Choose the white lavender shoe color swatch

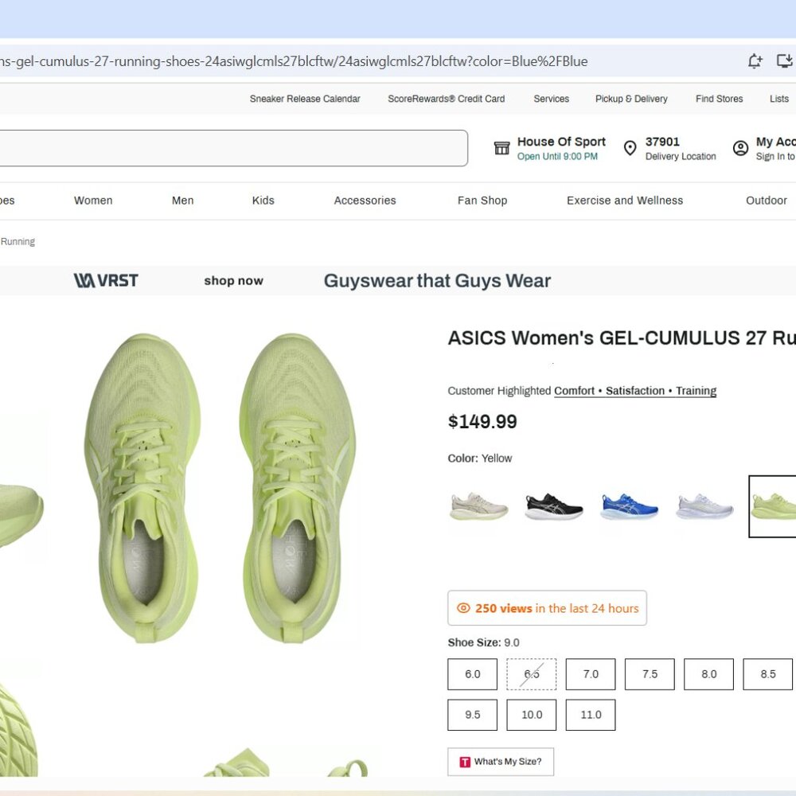coord(704,506)
